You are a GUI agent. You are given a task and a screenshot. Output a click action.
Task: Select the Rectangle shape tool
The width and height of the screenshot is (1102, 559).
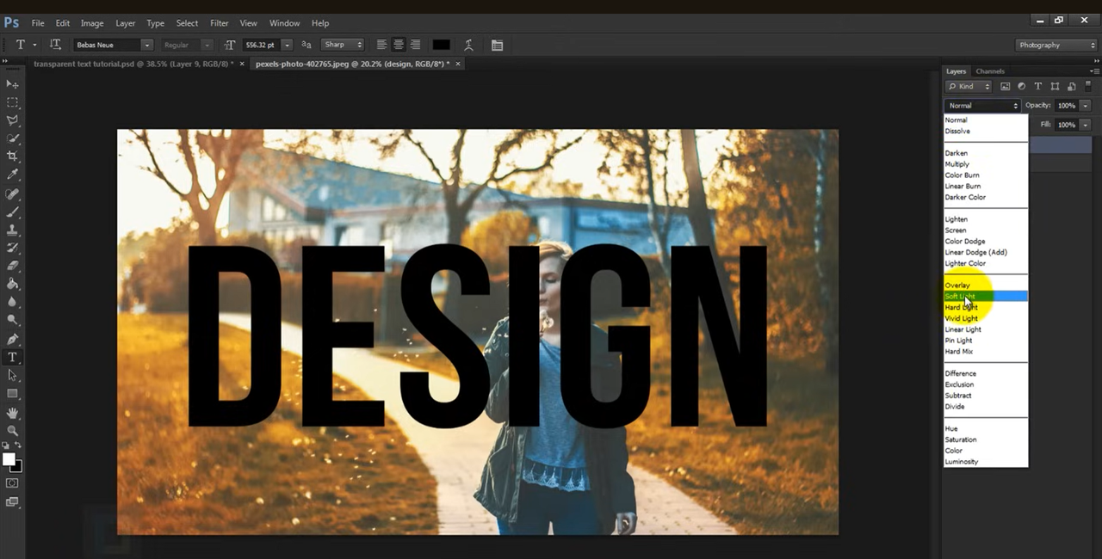point(12,394)
